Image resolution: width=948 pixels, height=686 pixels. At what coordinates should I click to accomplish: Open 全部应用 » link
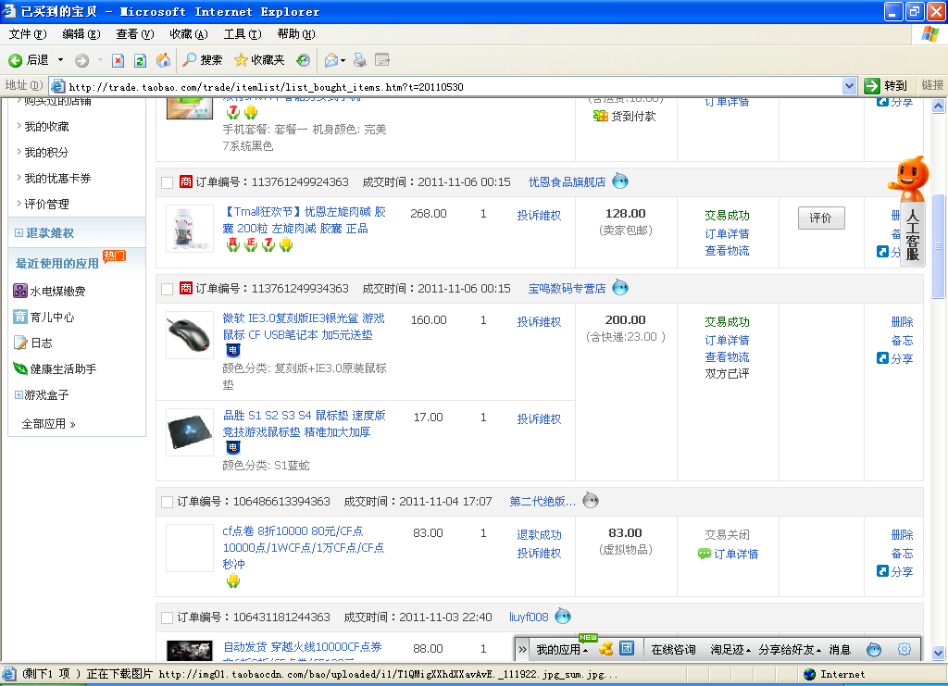[48, 424]
